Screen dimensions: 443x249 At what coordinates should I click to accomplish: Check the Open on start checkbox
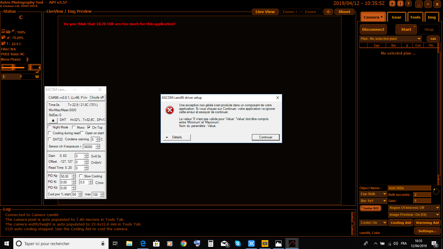click(x=82, y=133)
